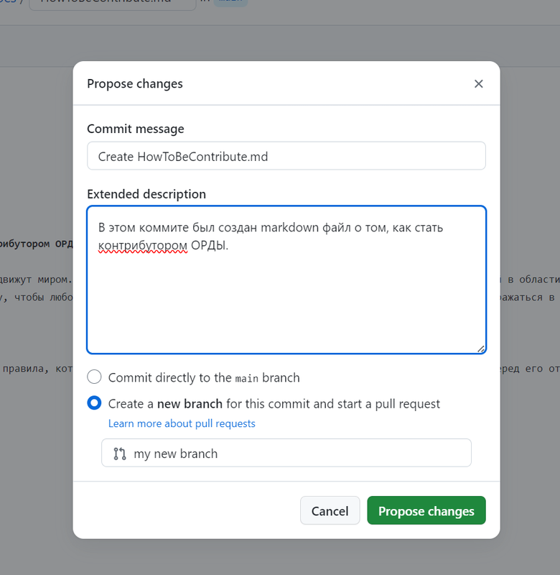The image size is (560, 575).
Task: Open Learn more about pull requests link
Action: (x=182, y=423)
